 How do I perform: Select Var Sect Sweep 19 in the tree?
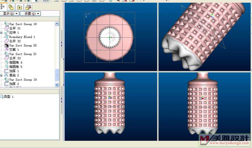[x=23, y=80]
